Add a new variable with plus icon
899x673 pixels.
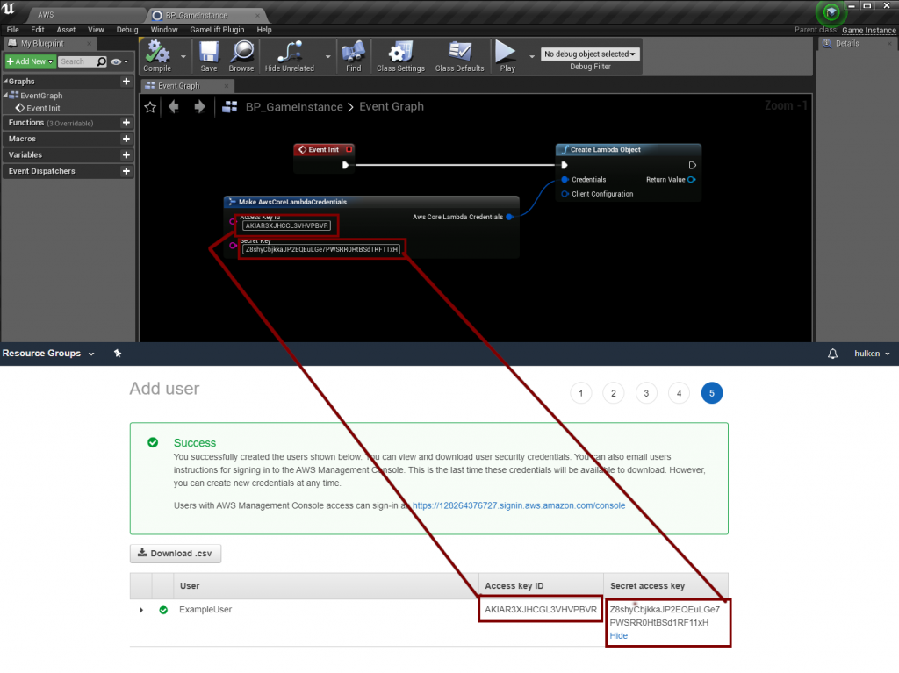126,154
